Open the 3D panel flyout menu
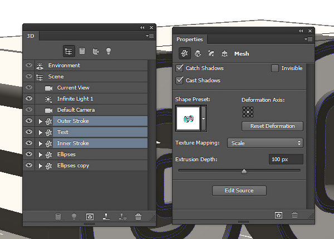334x239 pixels. [x=150, y=36]
